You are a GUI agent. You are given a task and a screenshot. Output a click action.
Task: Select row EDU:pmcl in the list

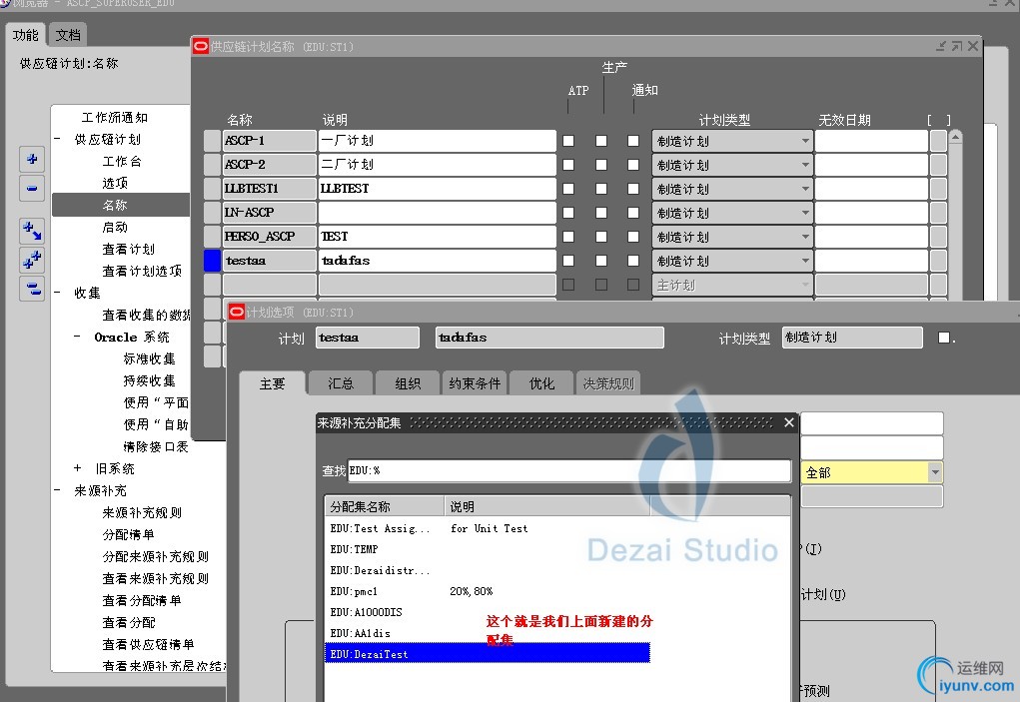click(488, 591)
